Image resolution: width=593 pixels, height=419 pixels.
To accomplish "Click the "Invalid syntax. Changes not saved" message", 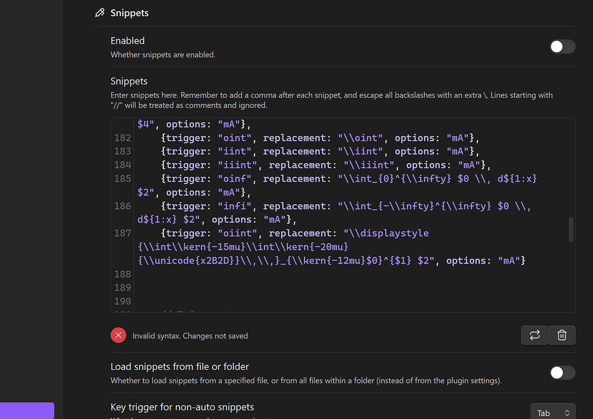I will 190,336.
